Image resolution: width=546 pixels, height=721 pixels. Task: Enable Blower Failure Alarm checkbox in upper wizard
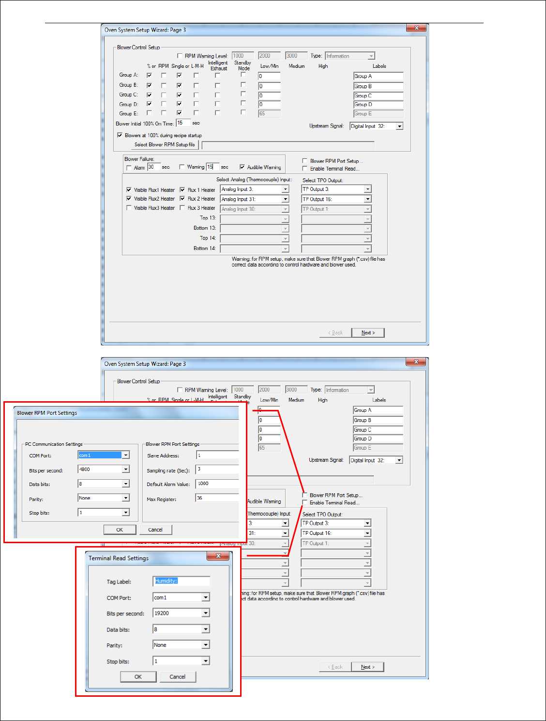[x=129, y=168]
